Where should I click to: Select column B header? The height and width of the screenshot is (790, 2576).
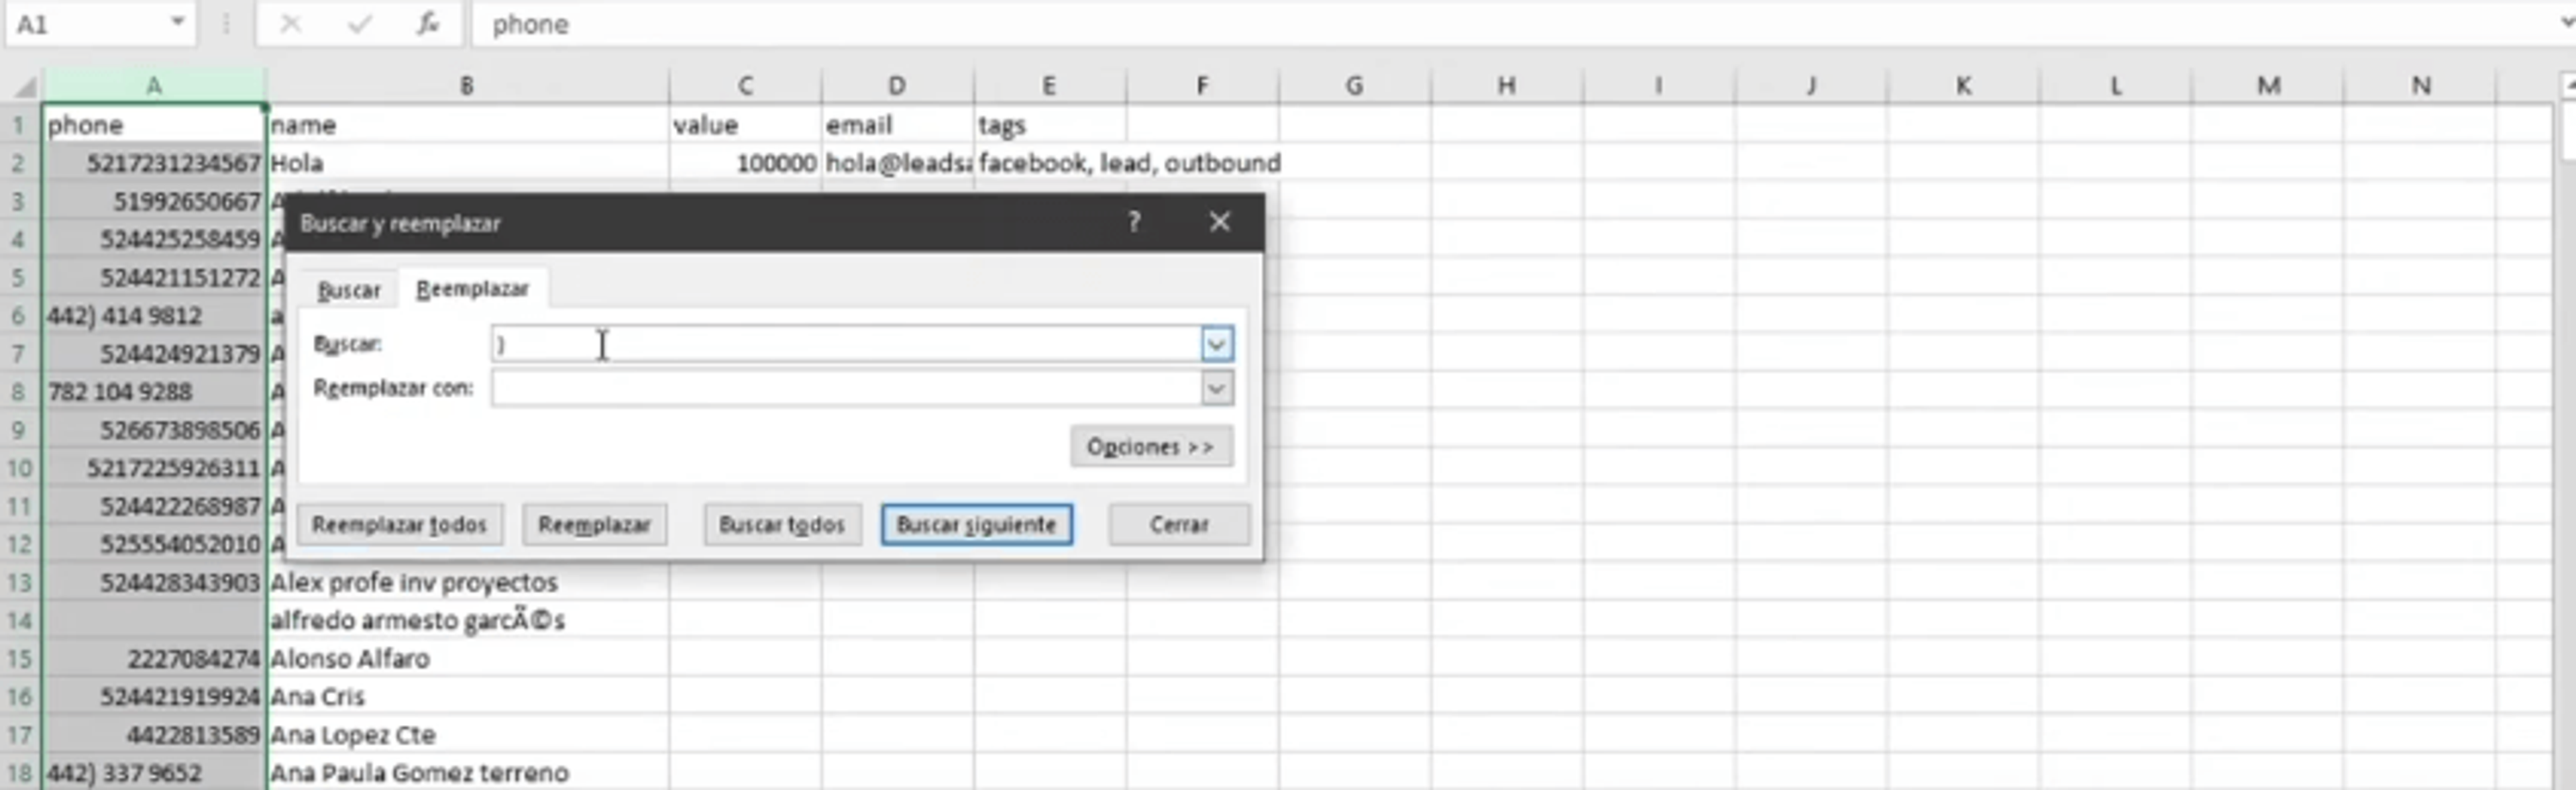pos(467,87)
